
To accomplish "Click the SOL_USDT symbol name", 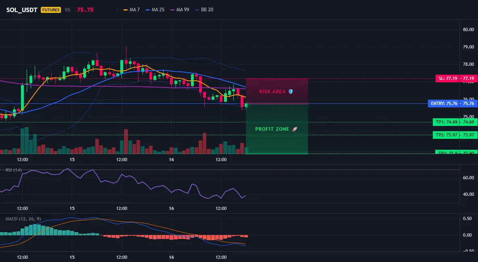I will 22,10.
